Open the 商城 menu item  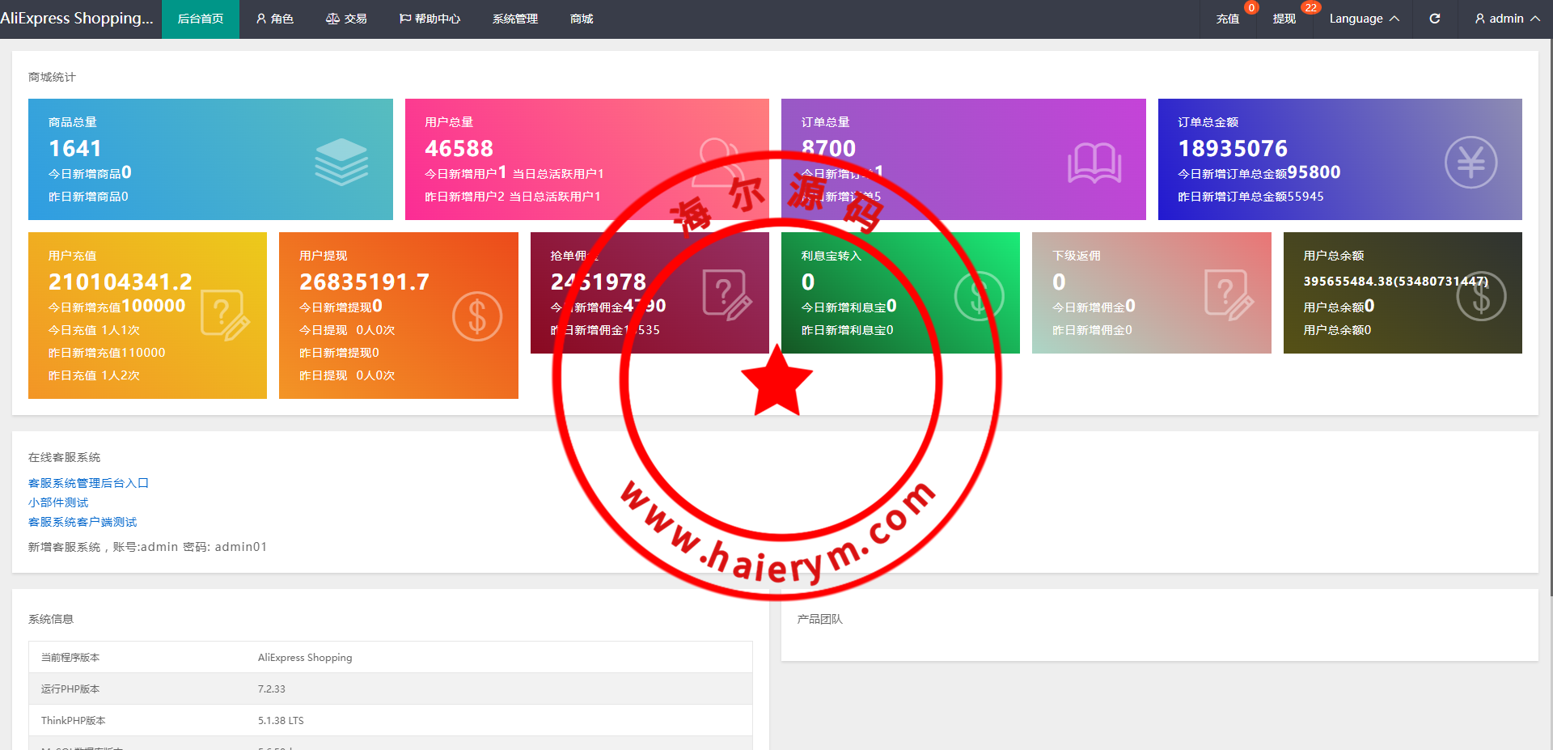coord(581,19)
